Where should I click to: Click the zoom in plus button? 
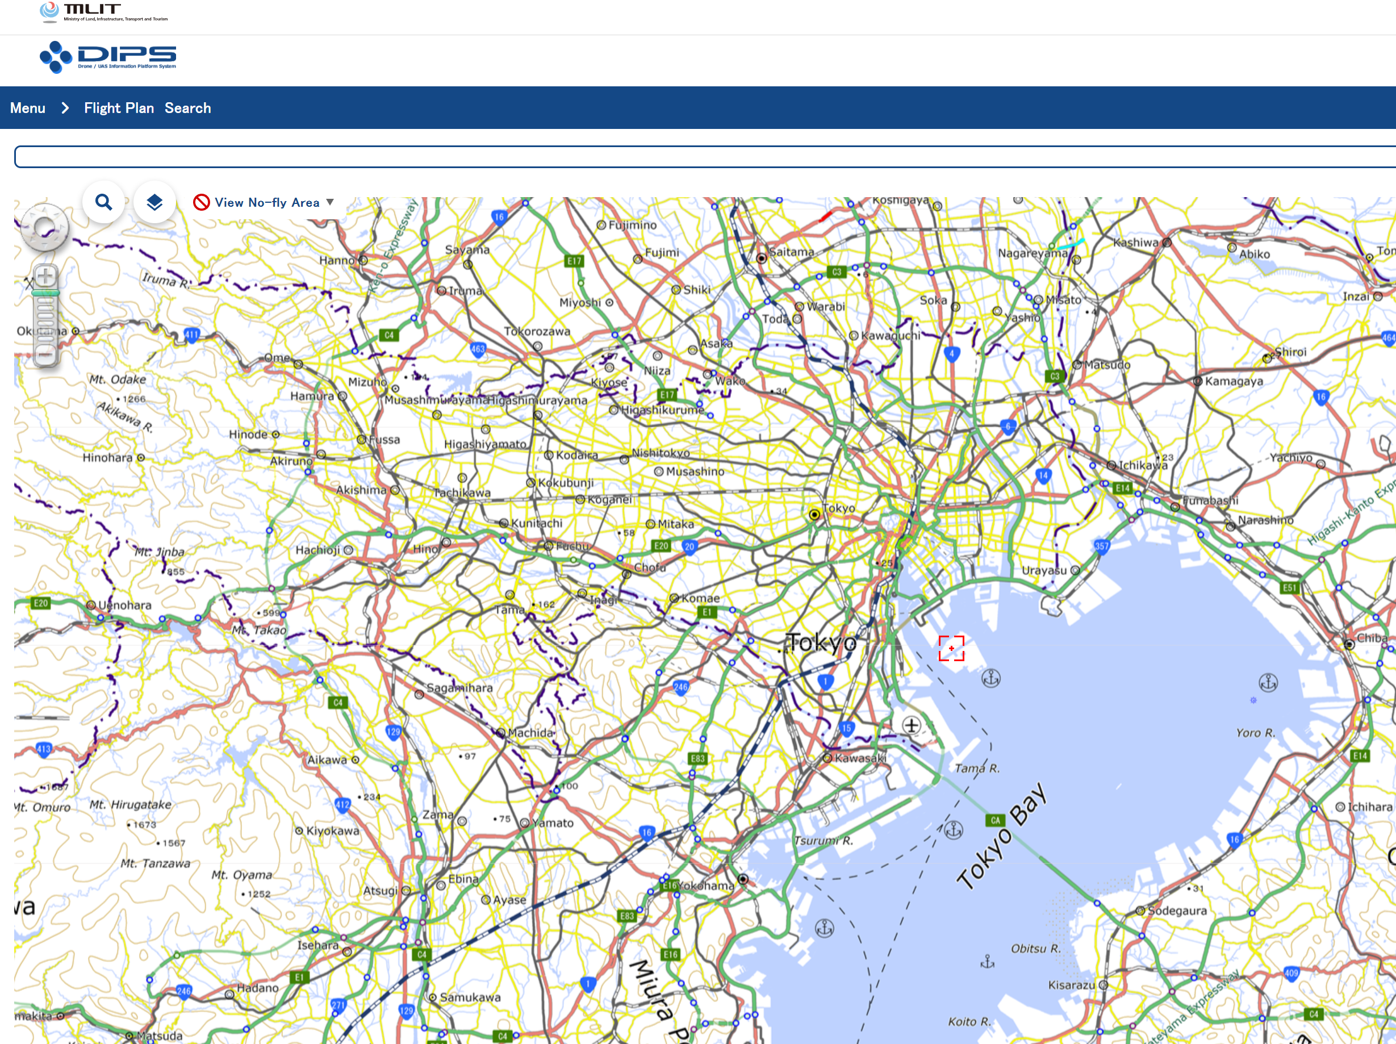coord(45,277)
